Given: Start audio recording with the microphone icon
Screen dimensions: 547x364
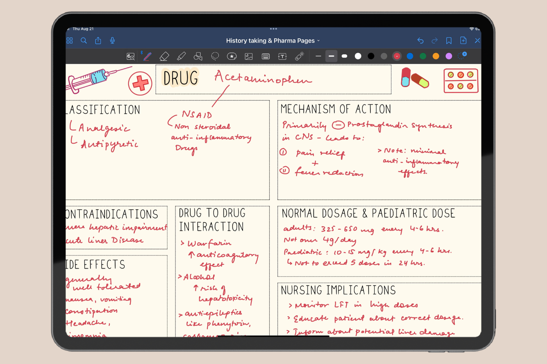Looking at the screenshot, I should 113,41.
